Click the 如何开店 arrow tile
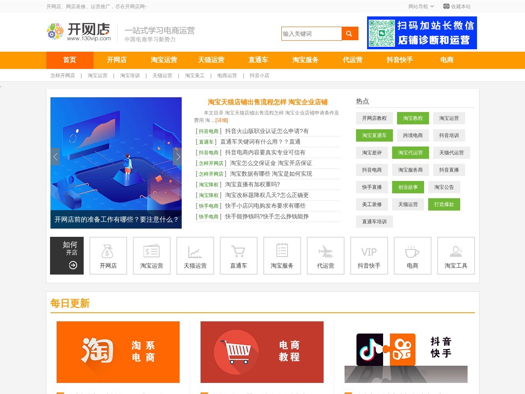The height and width of the screenshot is (394, 525). point(67,256)
